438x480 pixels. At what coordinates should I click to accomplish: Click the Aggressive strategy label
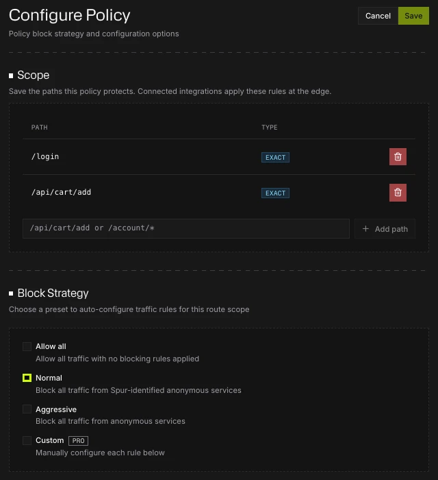tap(56, 409)
